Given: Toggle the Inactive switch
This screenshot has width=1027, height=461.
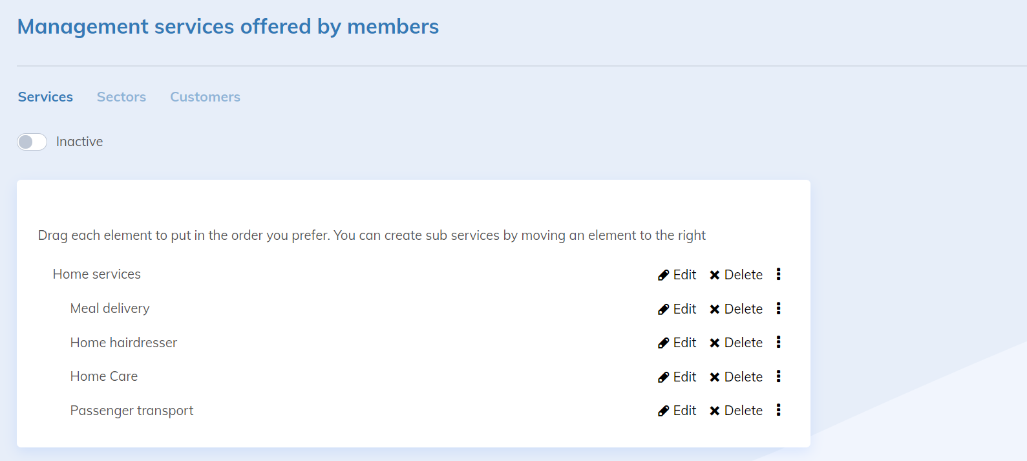Looking at the screenshot, I should point(32,142).
